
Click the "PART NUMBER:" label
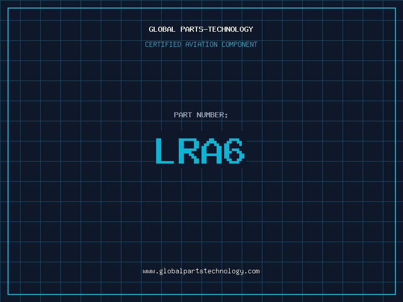tap(200, 115)
